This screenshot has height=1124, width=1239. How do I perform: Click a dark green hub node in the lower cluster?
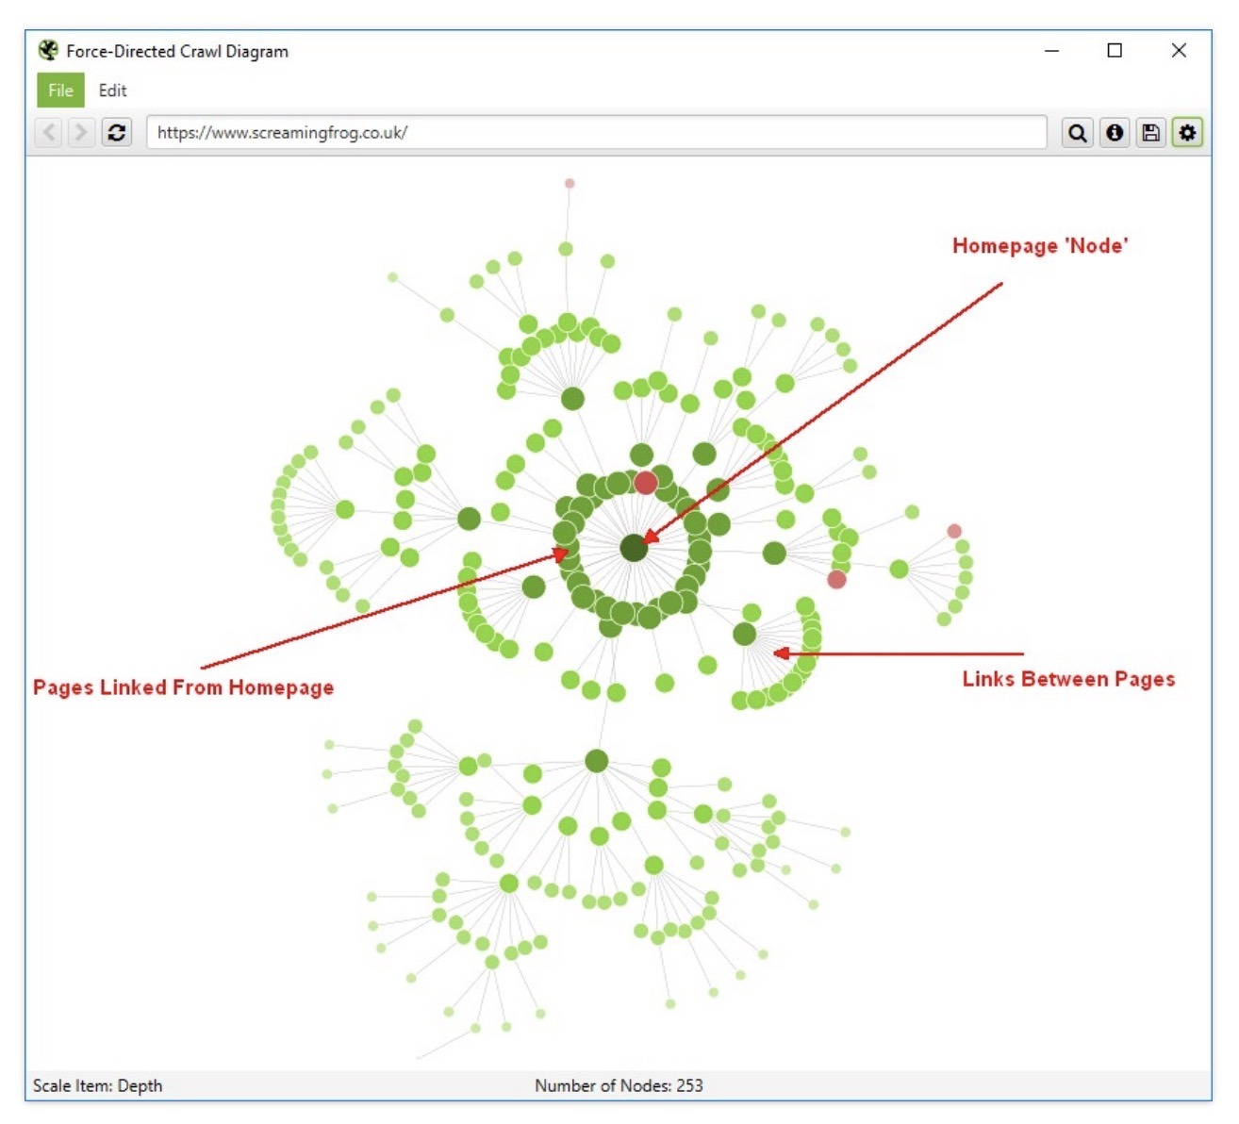[599, 759]
